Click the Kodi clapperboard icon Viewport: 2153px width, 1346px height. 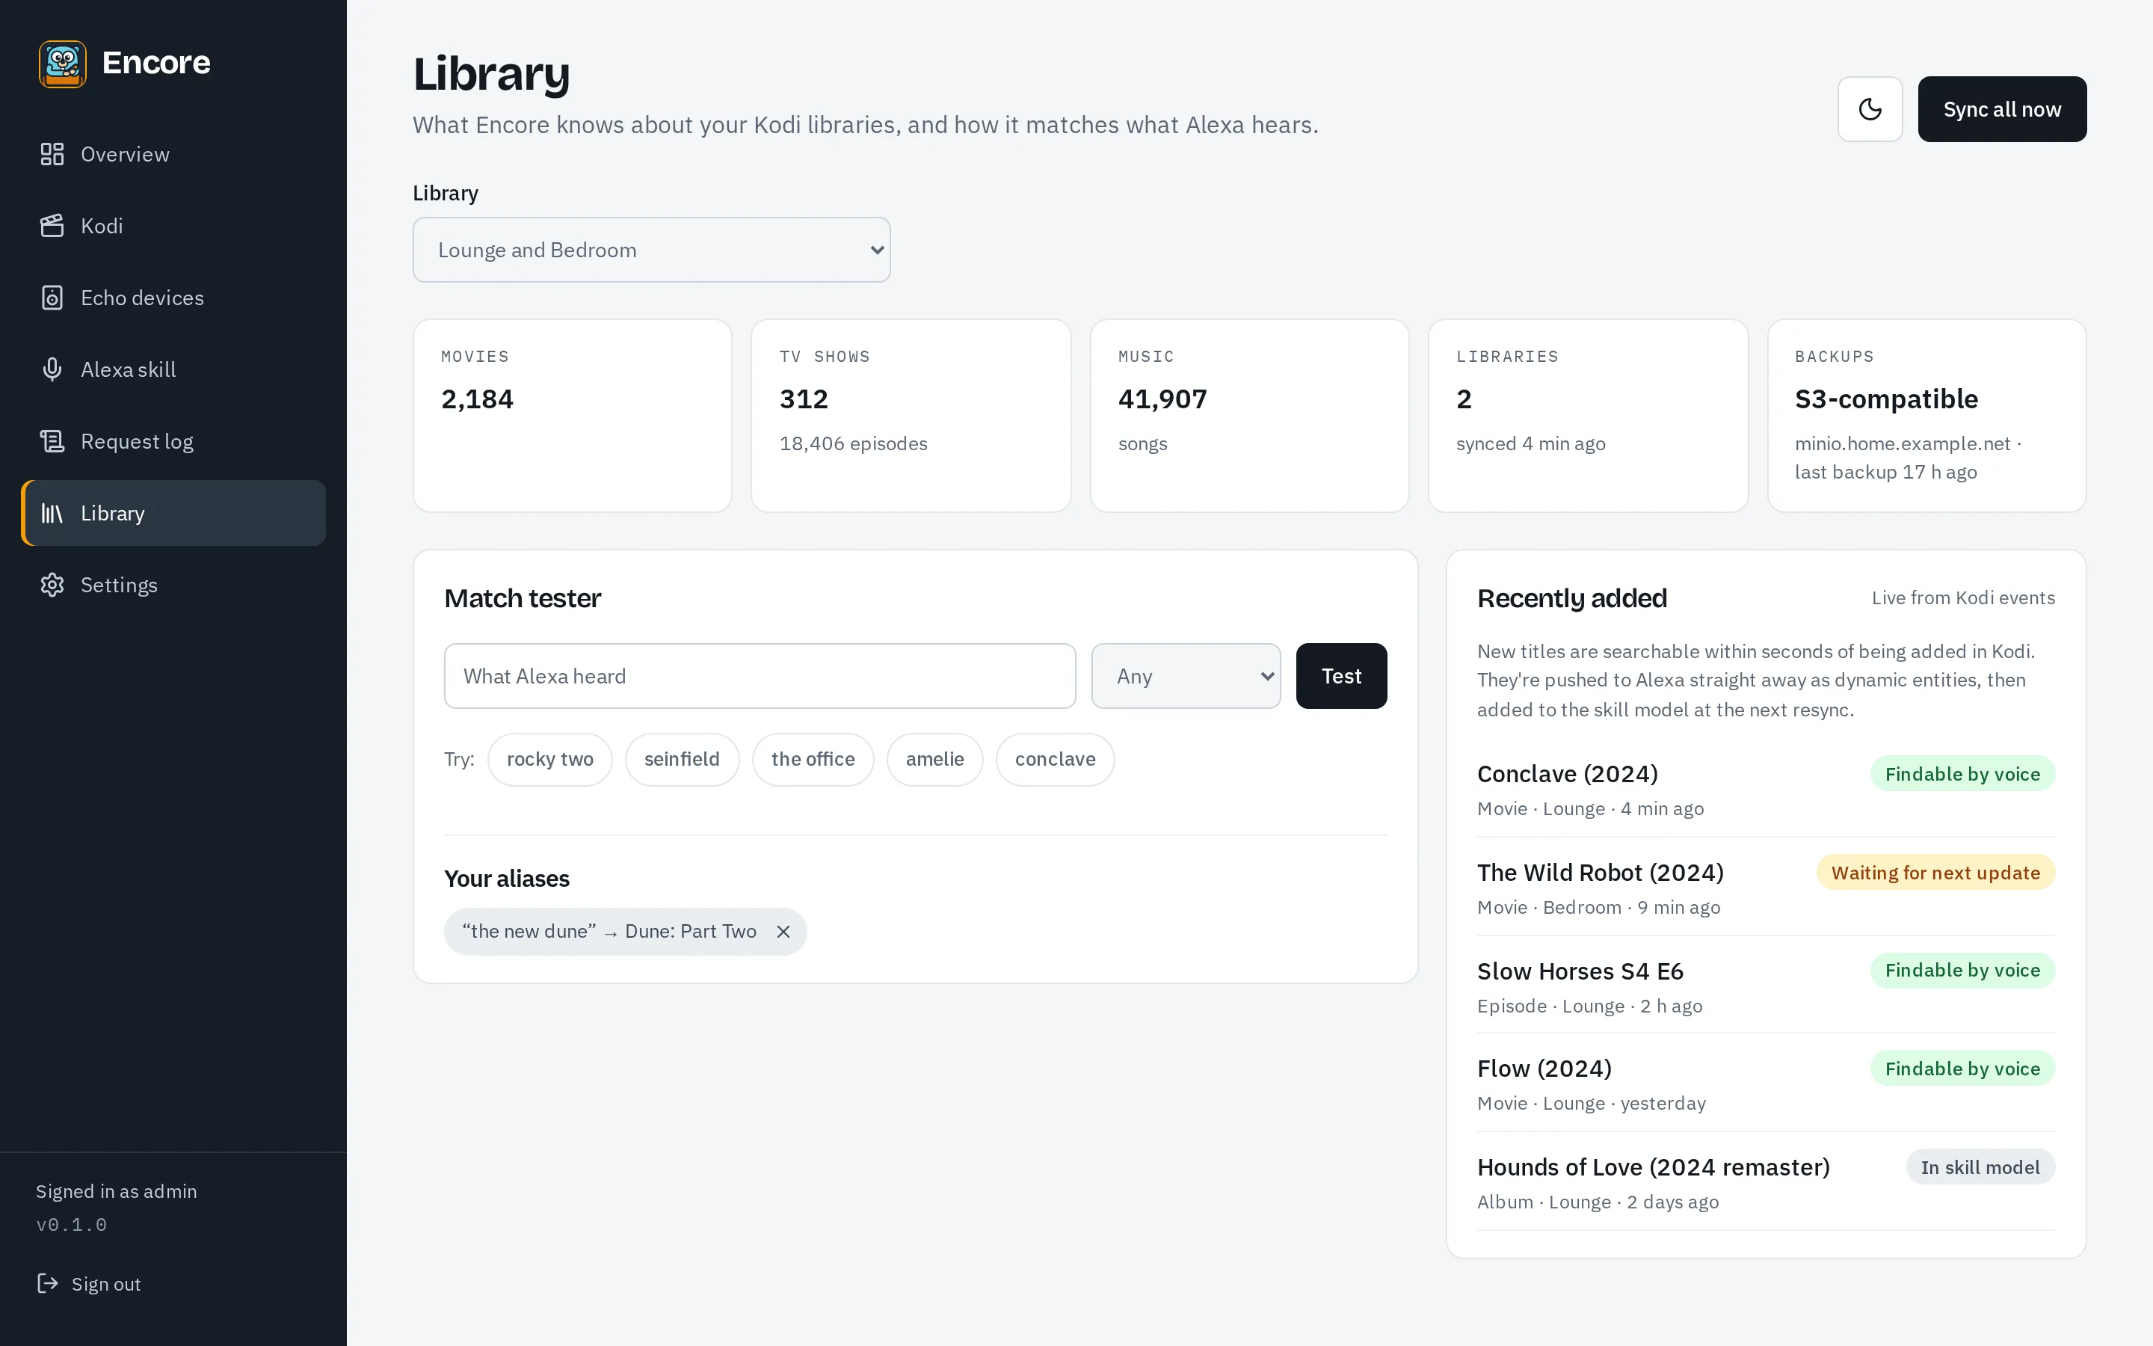[52, 226]
